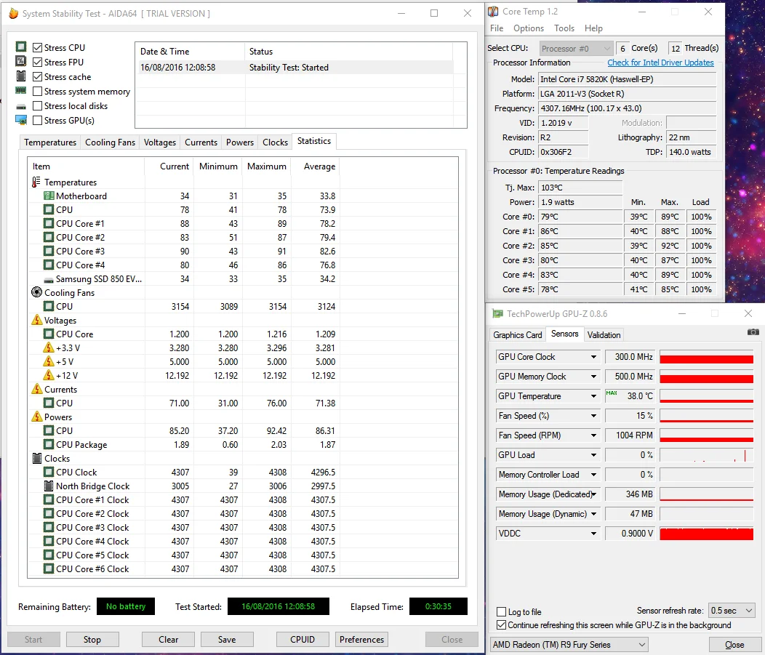765x655 pixels.
Task: Enable Stress system memory checkbox
Action: point(38,91)
